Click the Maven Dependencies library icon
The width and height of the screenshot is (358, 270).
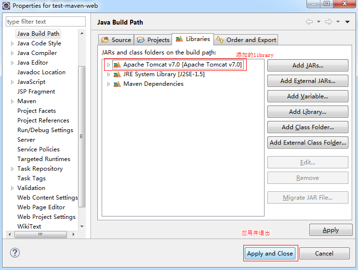(117, 84)
